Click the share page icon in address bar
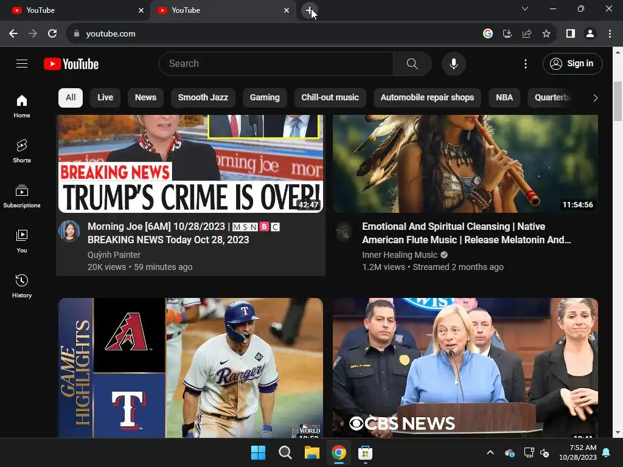Viewport: 623px width, 467px height. 527,34
